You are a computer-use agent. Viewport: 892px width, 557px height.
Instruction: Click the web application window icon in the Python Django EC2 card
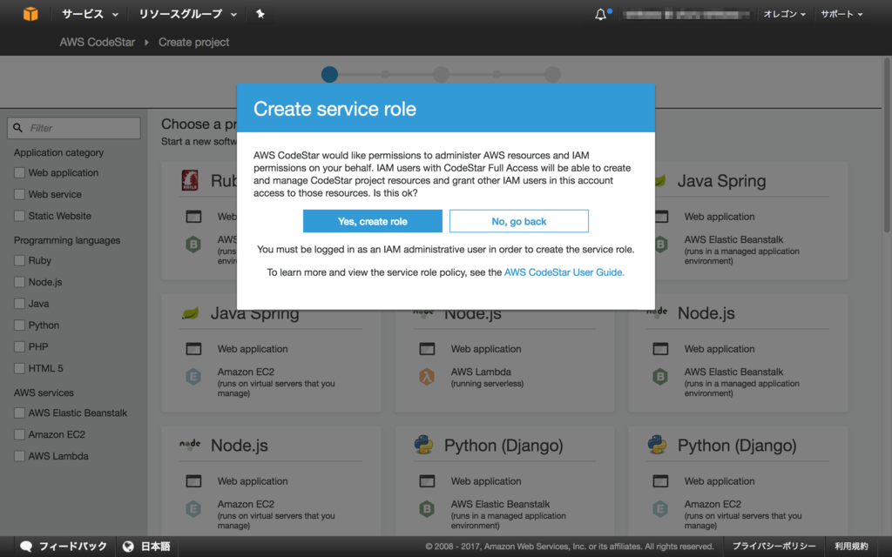click(660, 481)
